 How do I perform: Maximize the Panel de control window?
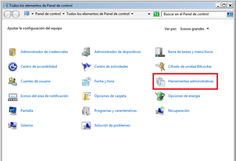[224, 5]
